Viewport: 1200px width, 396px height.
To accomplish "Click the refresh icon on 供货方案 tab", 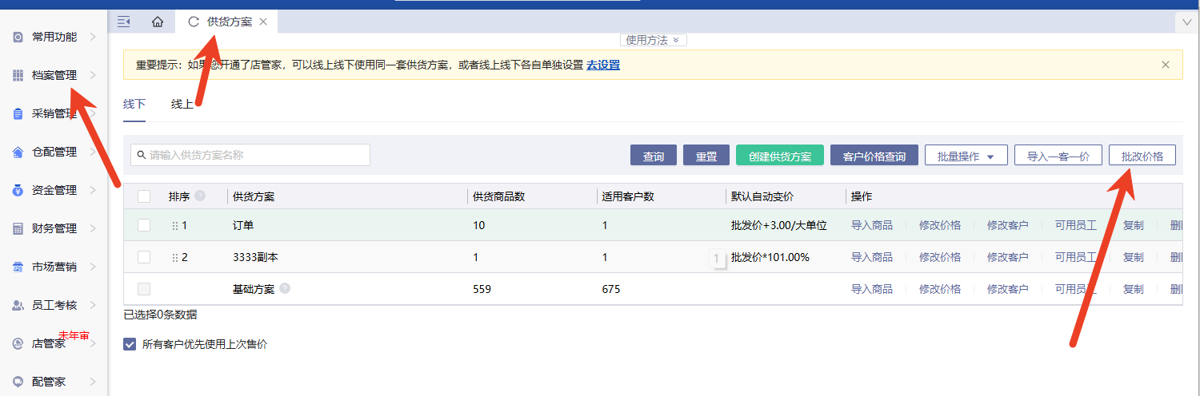I will (193, 22).
